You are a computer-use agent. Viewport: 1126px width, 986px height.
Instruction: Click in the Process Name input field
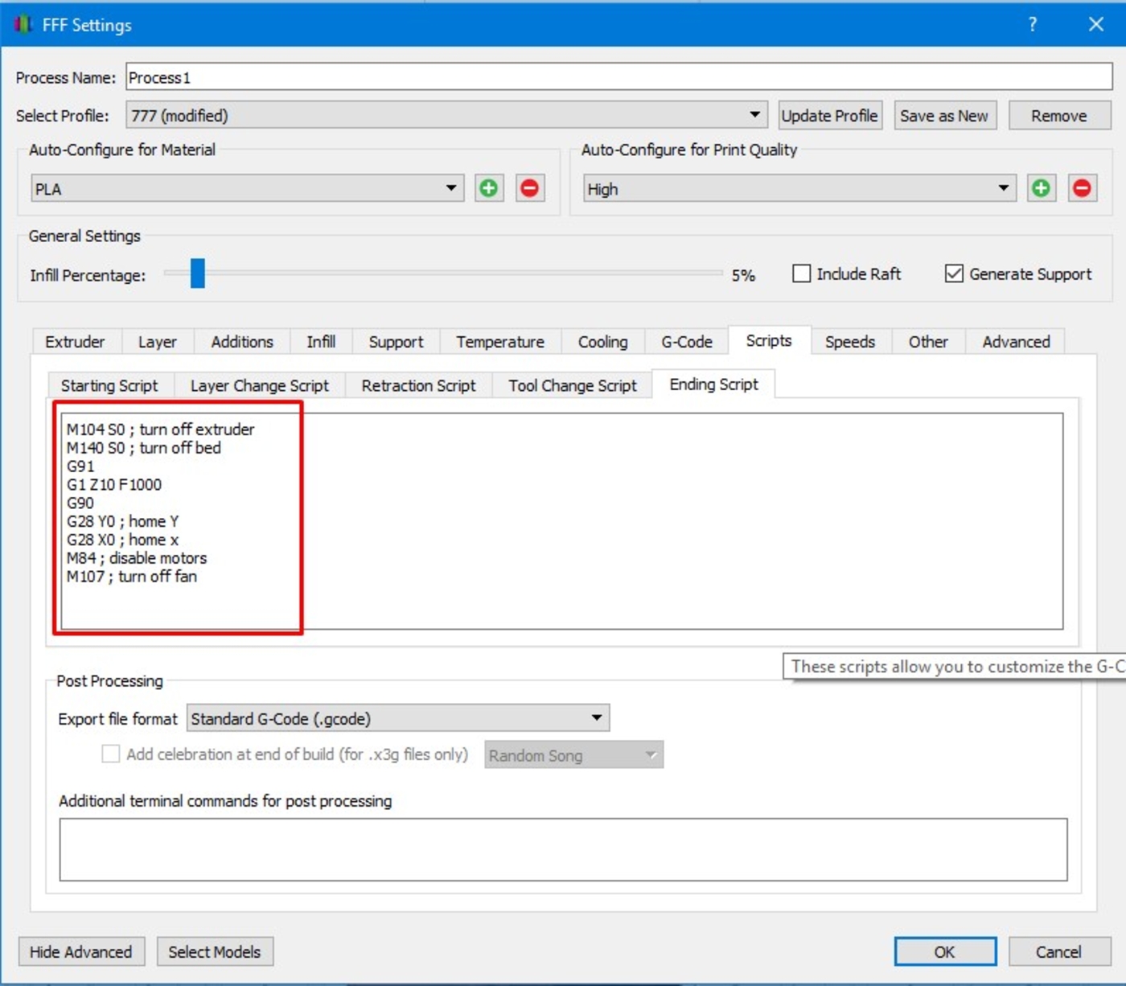[x=618, y=77]
